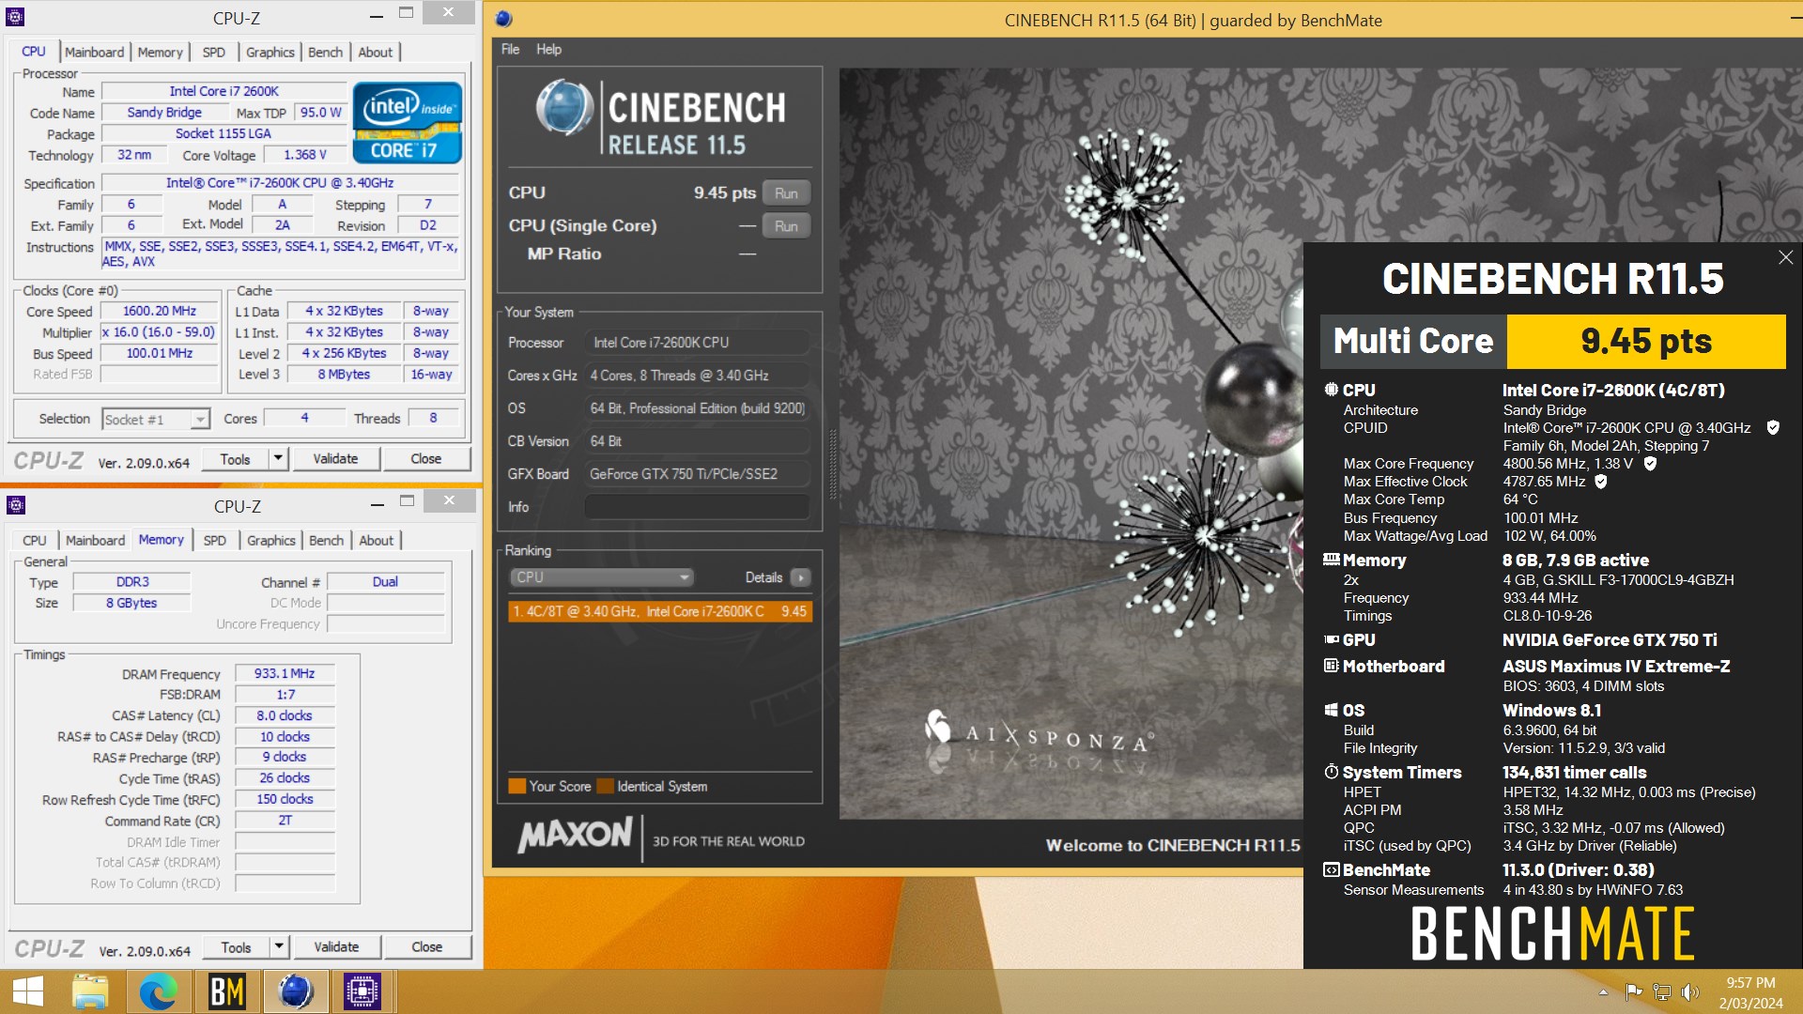
Task: Click the Maxon logo
Action: pos(576,836)
